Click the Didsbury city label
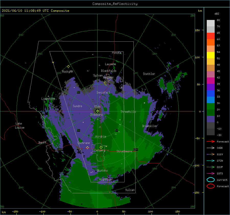 pos(97,115)
